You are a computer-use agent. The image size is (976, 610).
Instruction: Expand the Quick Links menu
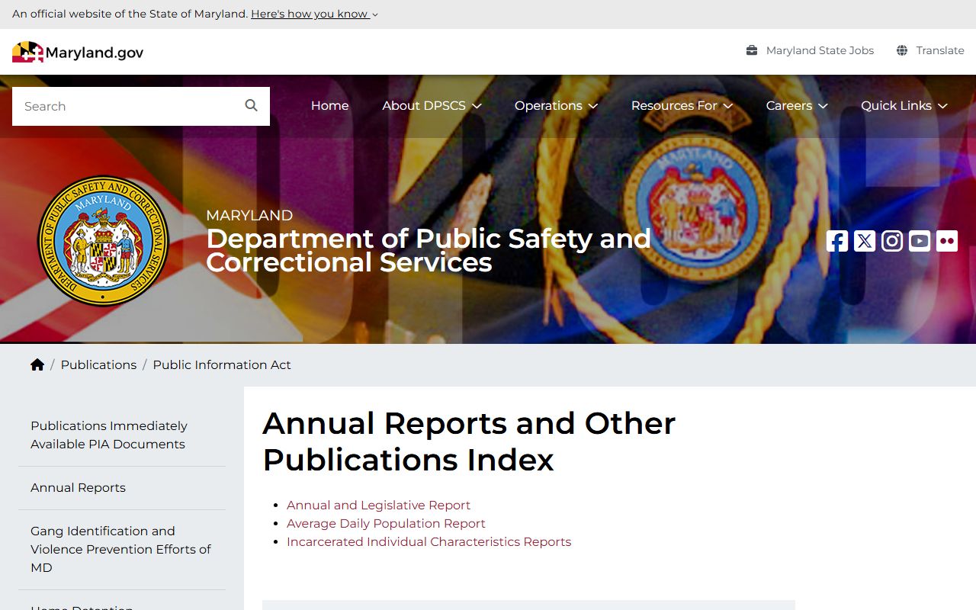(x=904, y=106)
